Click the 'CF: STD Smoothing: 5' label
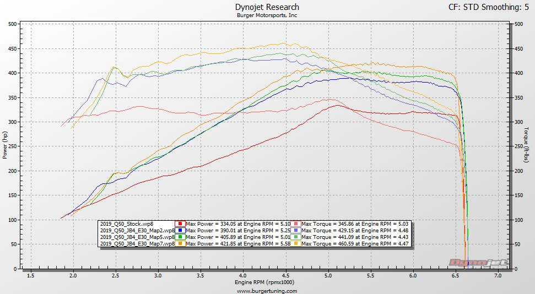The image size is (535, 294). (489, 7)
